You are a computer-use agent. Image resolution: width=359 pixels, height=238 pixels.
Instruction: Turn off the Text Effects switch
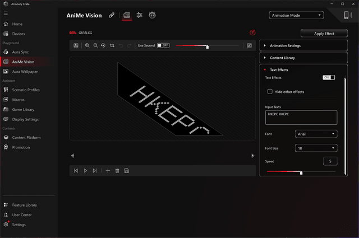(329, 77)
